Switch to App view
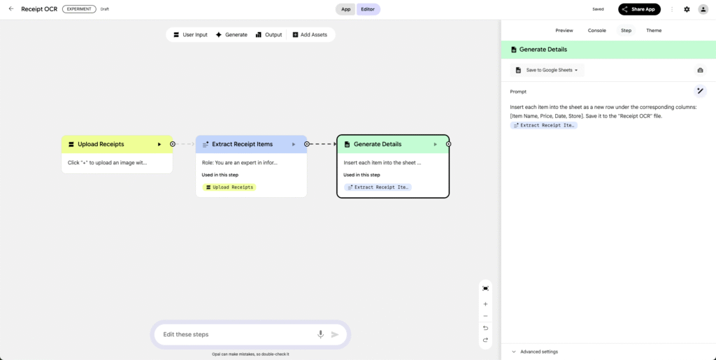The image size is (716, 360). point(345,9)
